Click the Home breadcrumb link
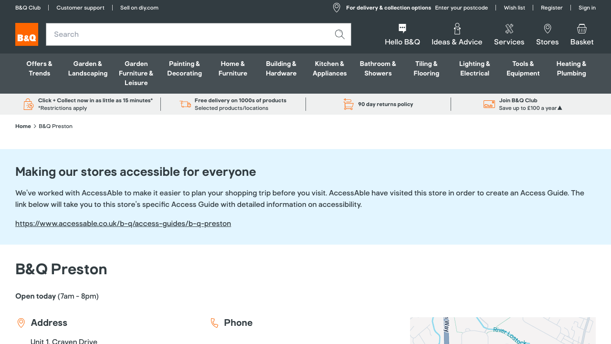The width and height of the screenshot is (611, 344). coord(23,126)
